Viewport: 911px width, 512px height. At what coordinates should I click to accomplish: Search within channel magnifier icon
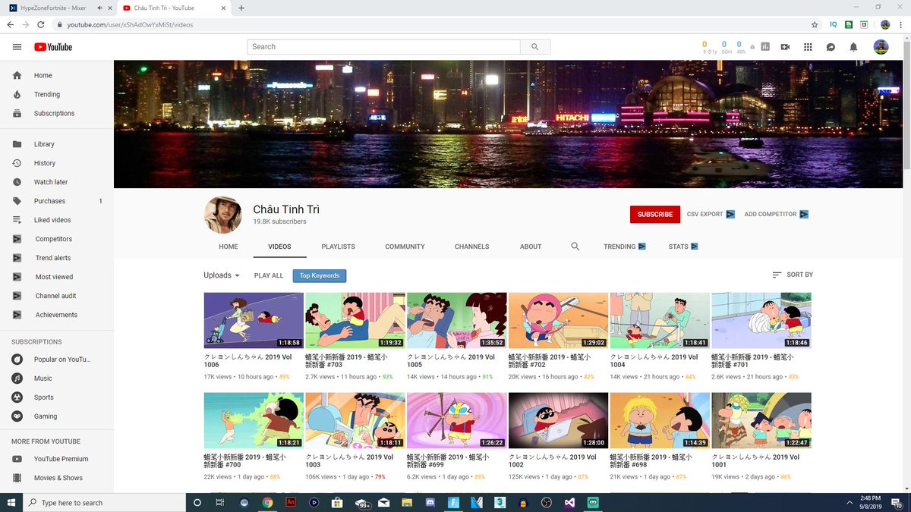575,247
